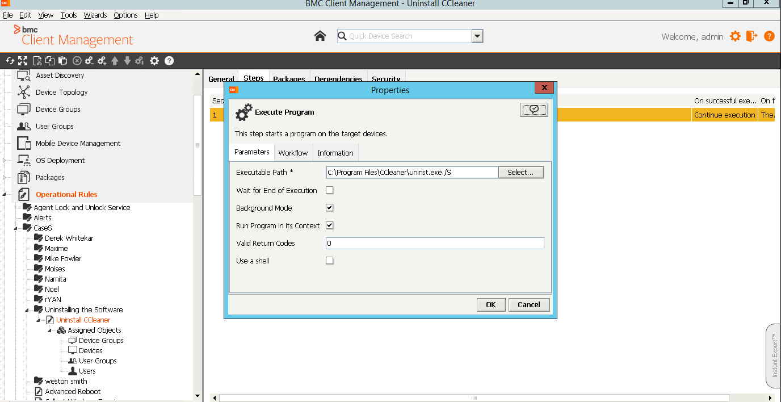Open the Instant Expert side panel
This screenshot has height=402, width=781.
[x=774, y=355]
